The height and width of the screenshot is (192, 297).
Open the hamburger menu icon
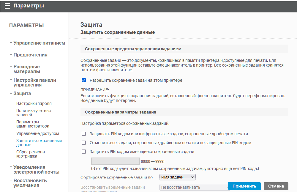pyautogui.click(x=7, y=6)
